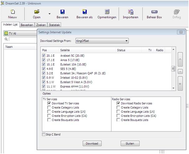
Task: Toggle Eutelsat 3A / Rascom checkbox
Action: (x=43, y=73)
